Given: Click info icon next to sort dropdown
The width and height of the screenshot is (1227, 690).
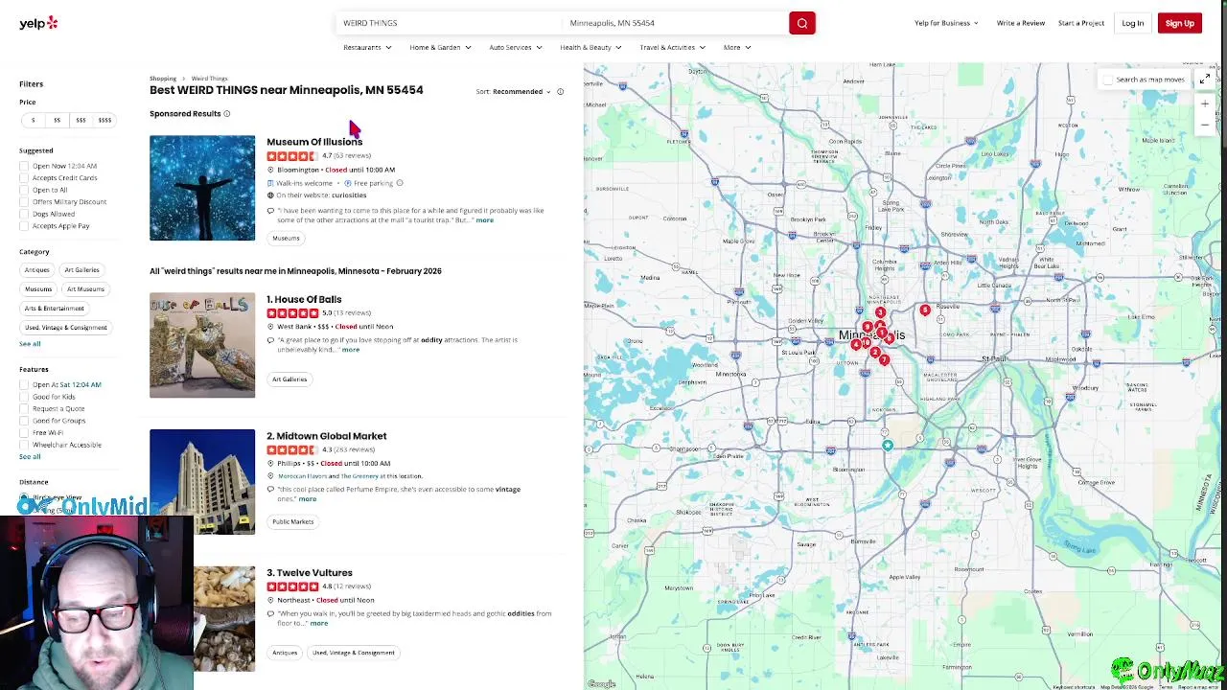Looking at the screenshot, I should [560, 92].
